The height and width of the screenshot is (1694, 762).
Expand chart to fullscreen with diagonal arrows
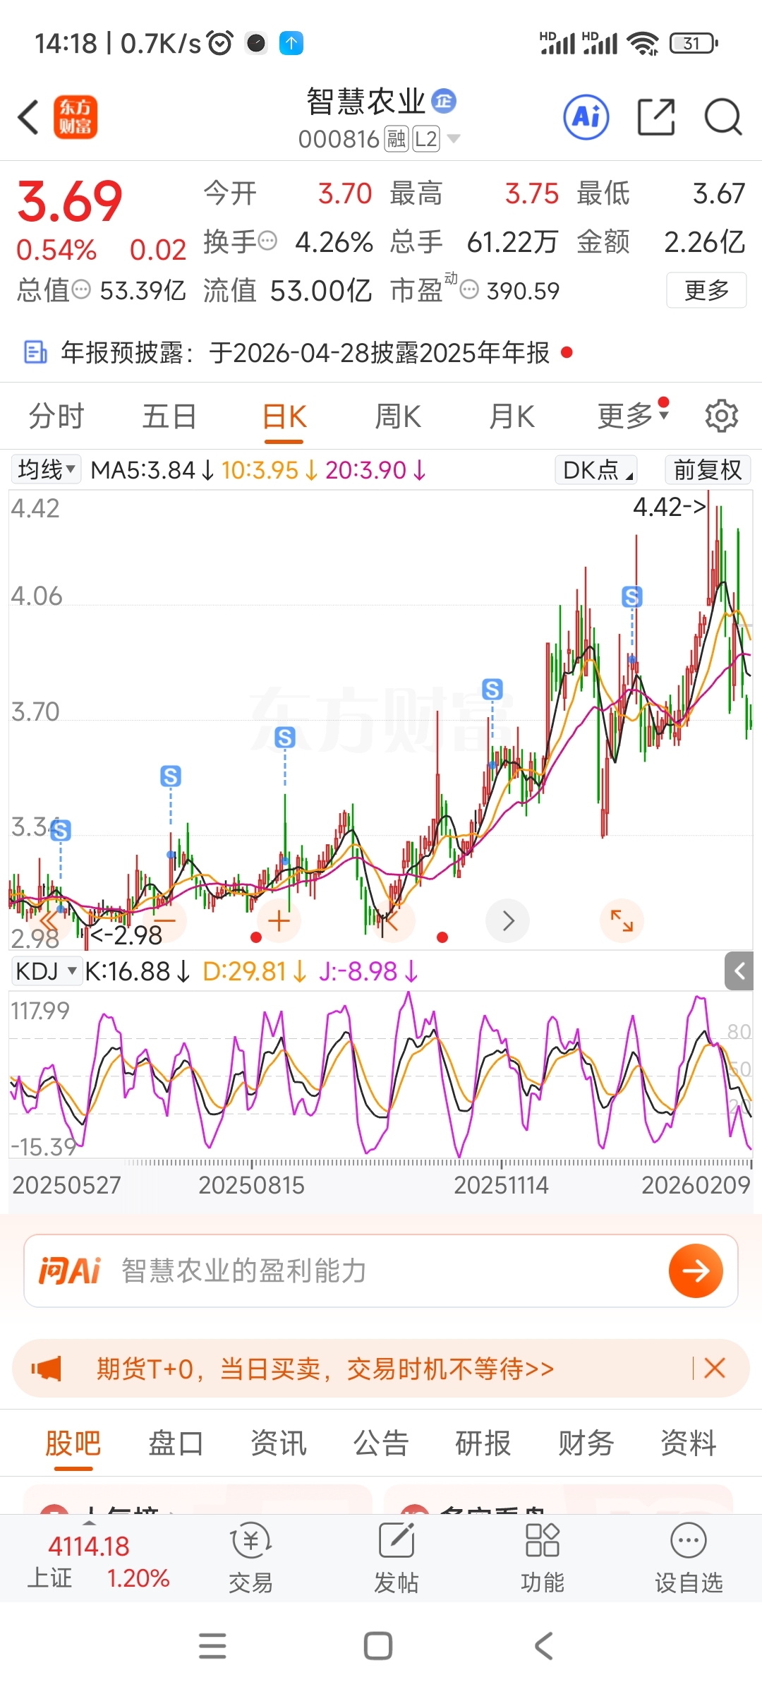click(622, 921)
